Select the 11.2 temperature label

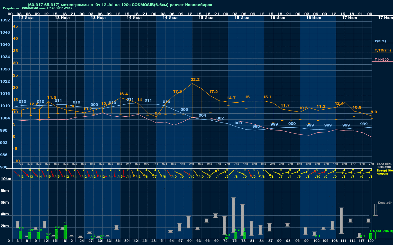(321, 107)
